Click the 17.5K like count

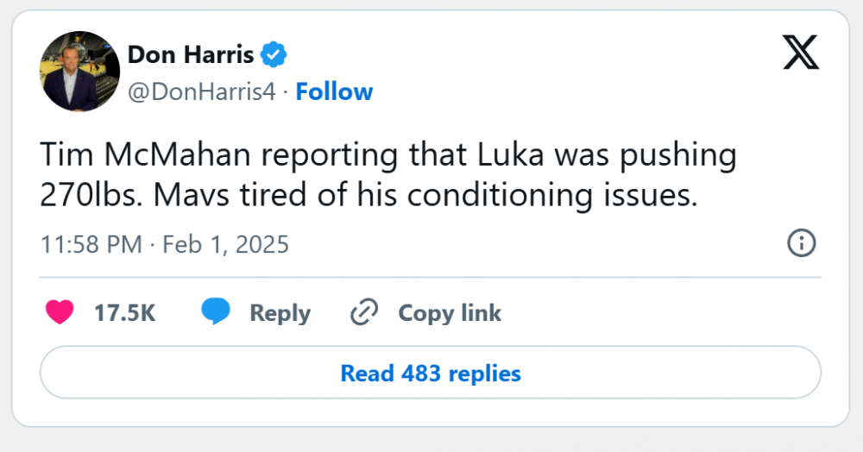coord(125,313)
